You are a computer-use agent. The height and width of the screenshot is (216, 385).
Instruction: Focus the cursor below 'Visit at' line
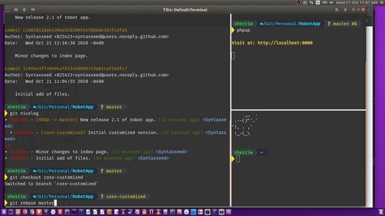233,56
